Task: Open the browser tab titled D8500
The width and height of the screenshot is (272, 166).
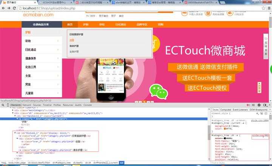Action: coord(201,2)
